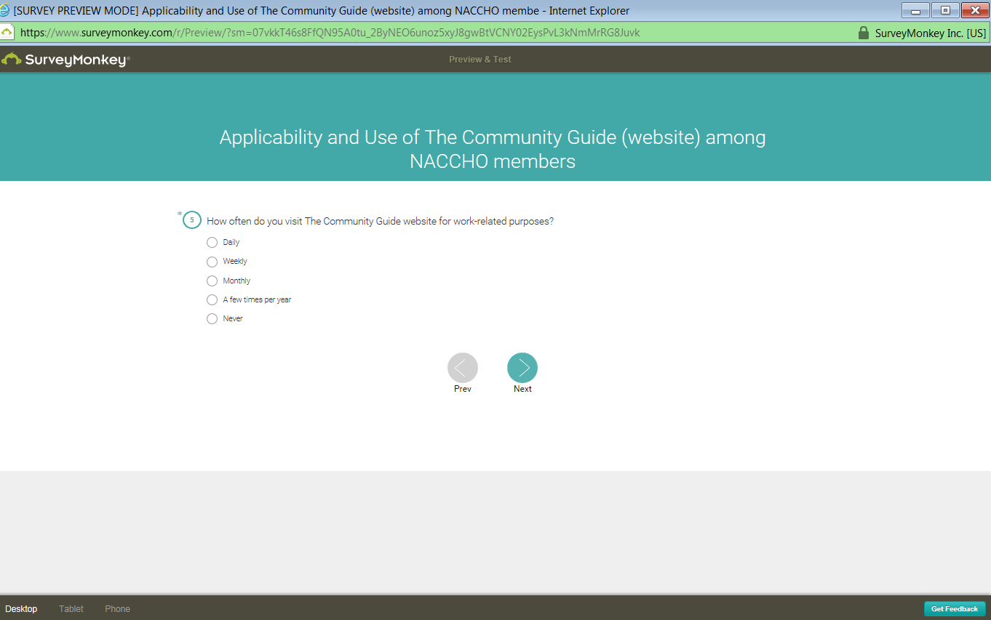
Task: Switch to Desktop preview mode
Action: 21,609
